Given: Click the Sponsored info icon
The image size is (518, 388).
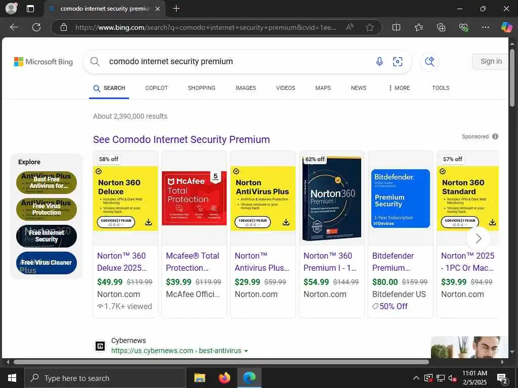Looking at the screenshot, I should coord(495,136).
